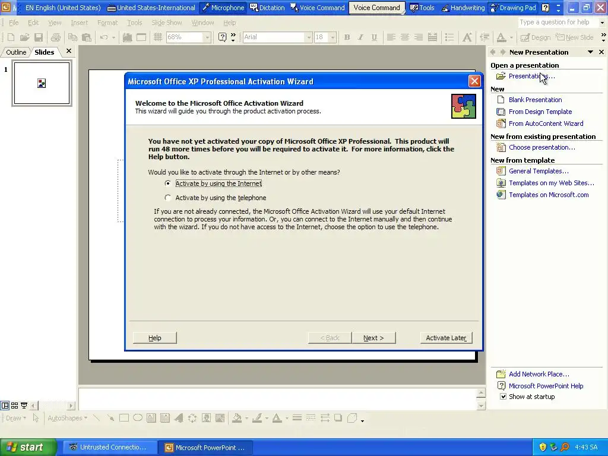The height and width of the screenshot is (456, 608).
Task: Toggle Italic formatting button
Action: 360,37
